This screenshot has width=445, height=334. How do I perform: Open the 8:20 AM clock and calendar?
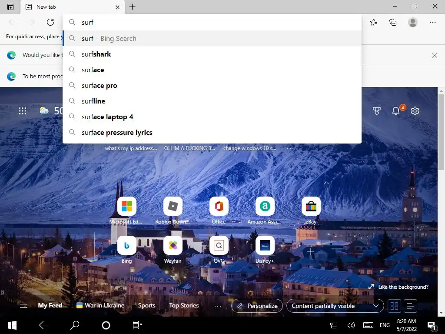pyautogui.click(x=406, y=325)
